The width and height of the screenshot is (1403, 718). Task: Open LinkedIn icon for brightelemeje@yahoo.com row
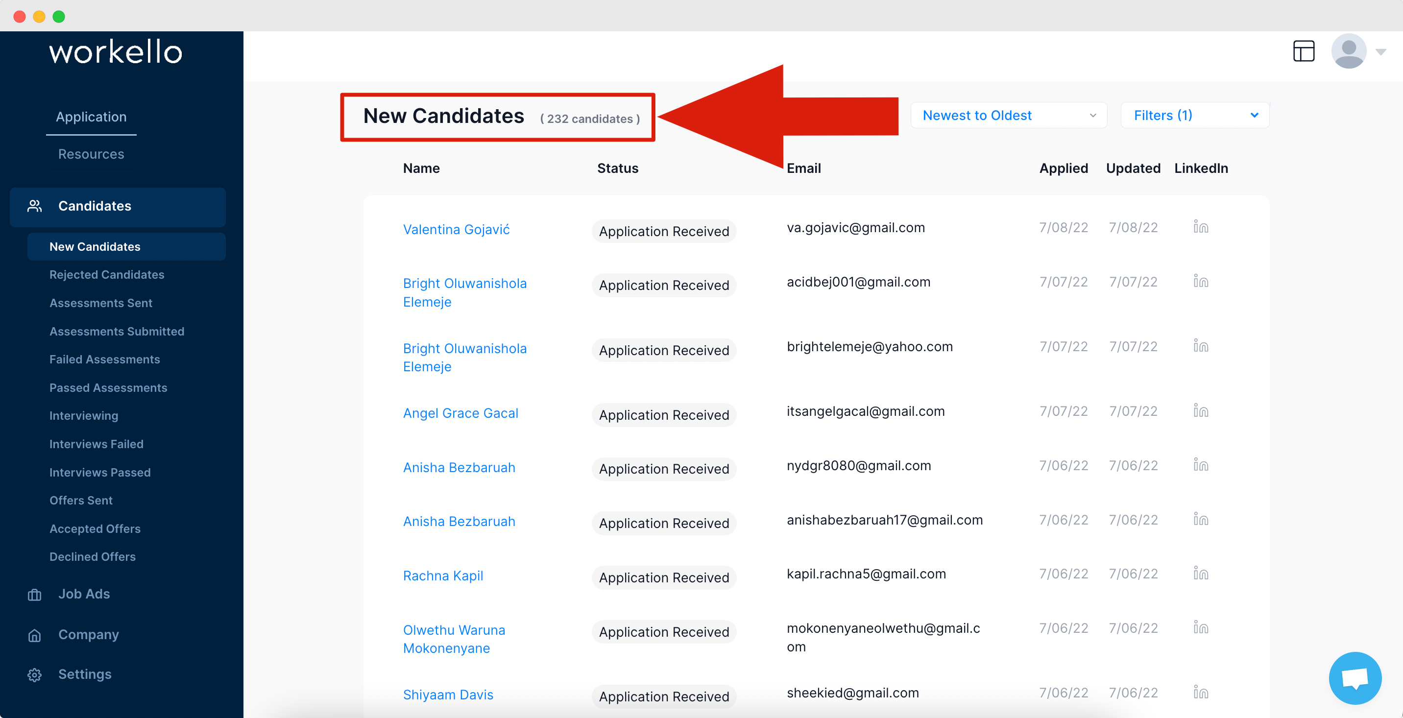1200,346
